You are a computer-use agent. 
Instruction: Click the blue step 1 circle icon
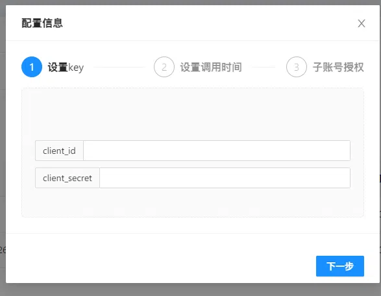(32, 67)
